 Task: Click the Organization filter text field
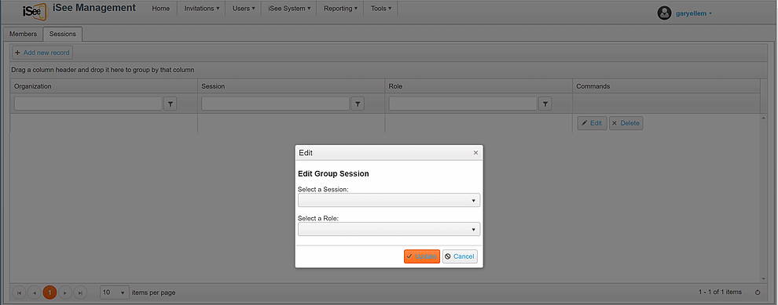[x=88, y=103]
